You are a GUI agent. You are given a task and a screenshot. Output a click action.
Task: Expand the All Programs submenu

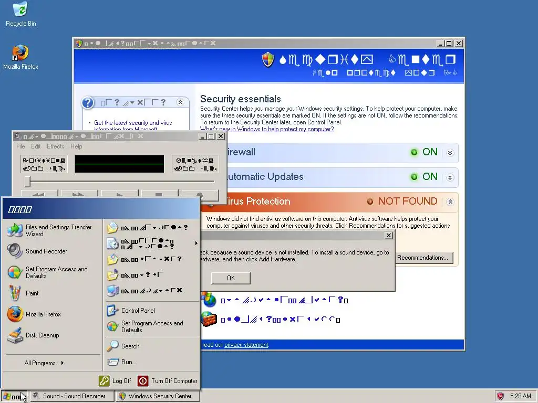pyautogui.click(x=44, y=363)
